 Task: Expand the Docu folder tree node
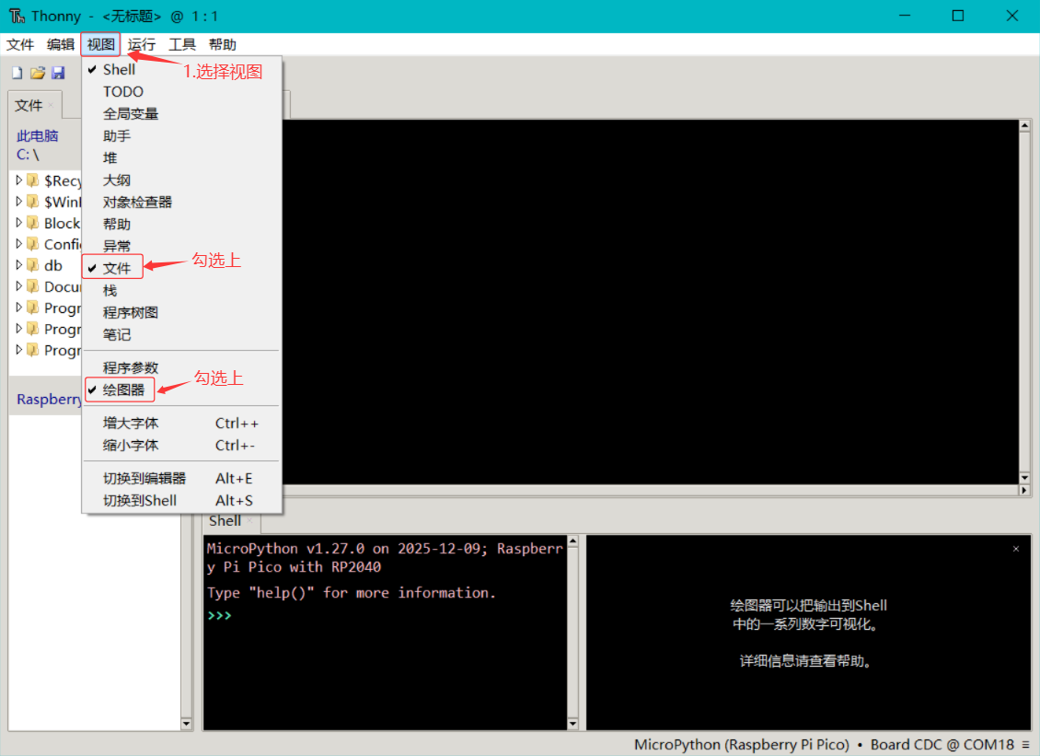[19, 286]
